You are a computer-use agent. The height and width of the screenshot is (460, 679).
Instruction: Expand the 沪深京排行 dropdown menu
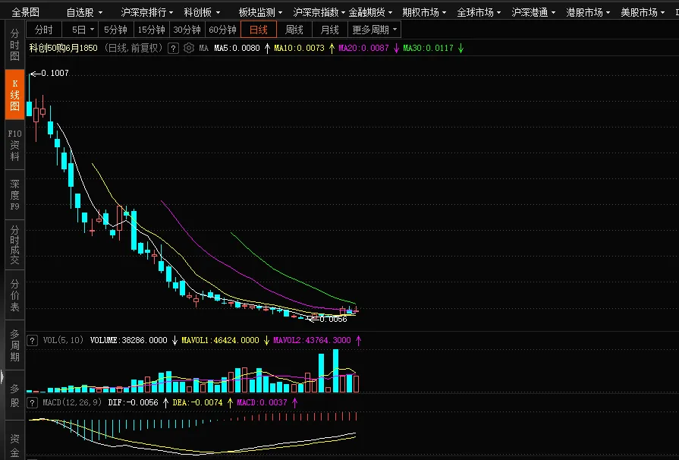[x=146, y=12]
